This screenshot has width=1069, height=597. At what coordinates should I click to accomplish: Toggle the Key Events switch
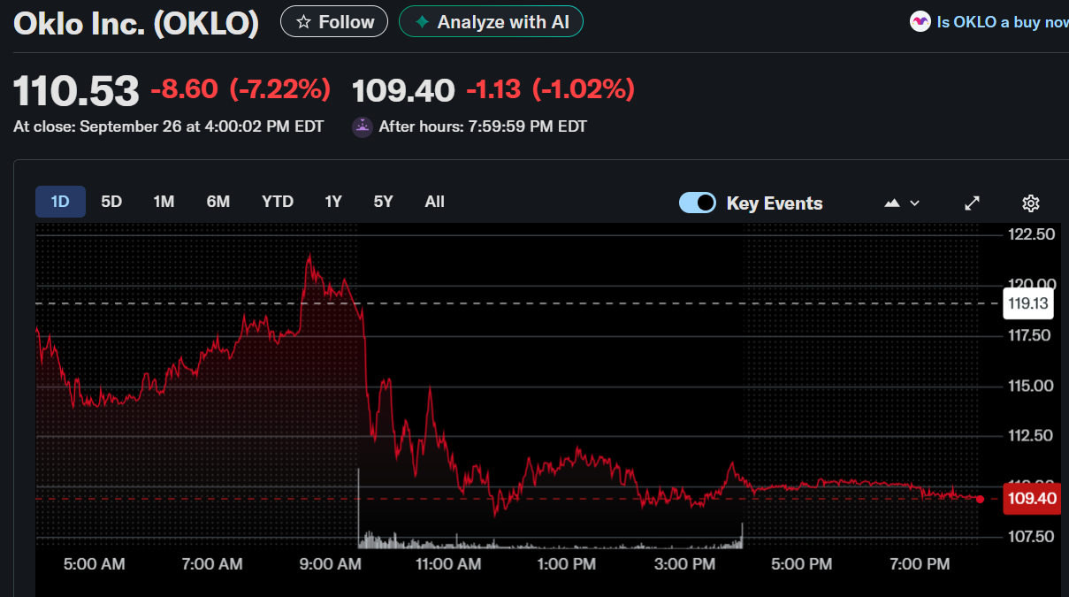tap(698, 203)
